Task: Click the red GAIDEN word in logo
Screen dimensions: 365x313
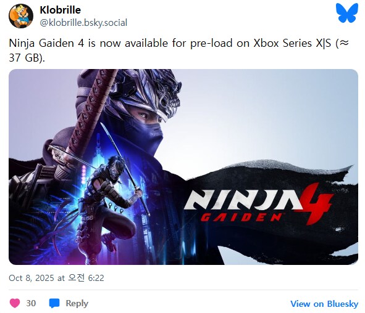Action: coord(241,217)
